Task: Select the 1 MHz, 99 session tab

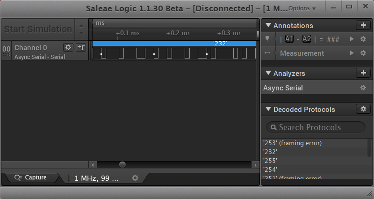Action: pyautogui.click(x=97, y=178)
